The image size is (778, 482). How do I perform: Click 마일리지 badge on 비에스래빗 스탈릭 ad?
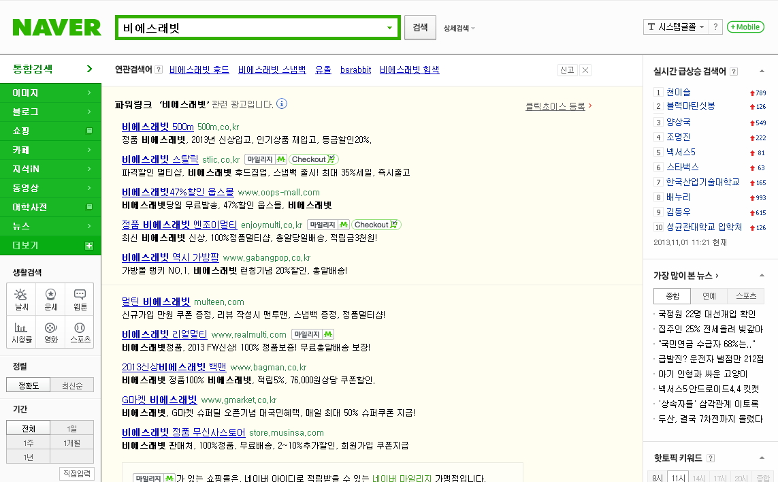pos(266,159)
